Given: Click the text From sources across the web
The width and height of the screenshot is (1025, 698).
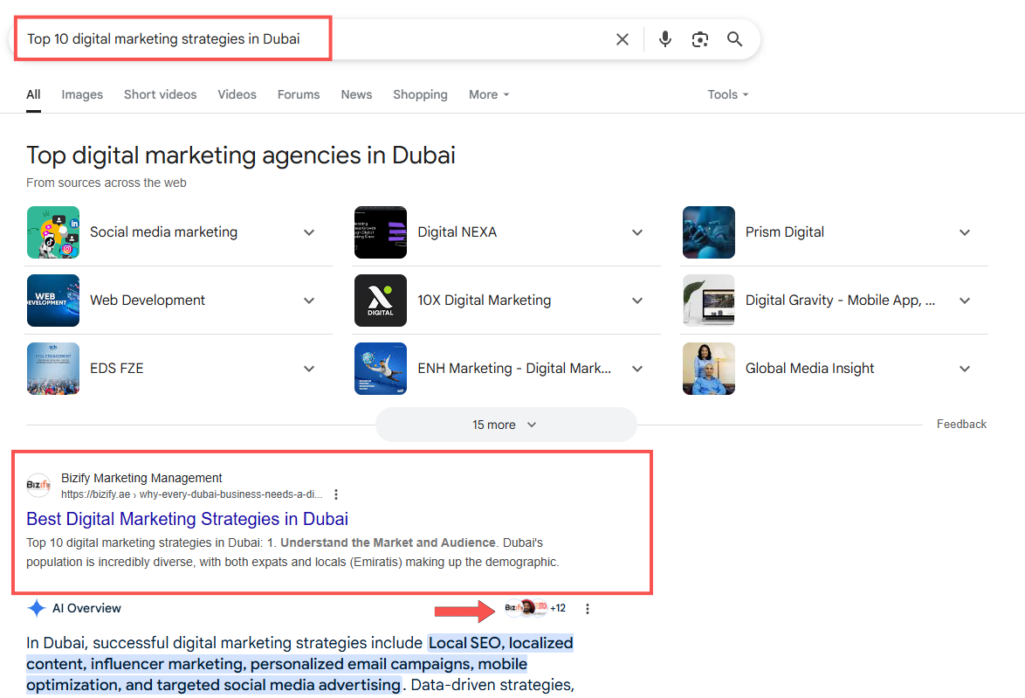Looking at the screenshot, I should click(x=106, y=183).
